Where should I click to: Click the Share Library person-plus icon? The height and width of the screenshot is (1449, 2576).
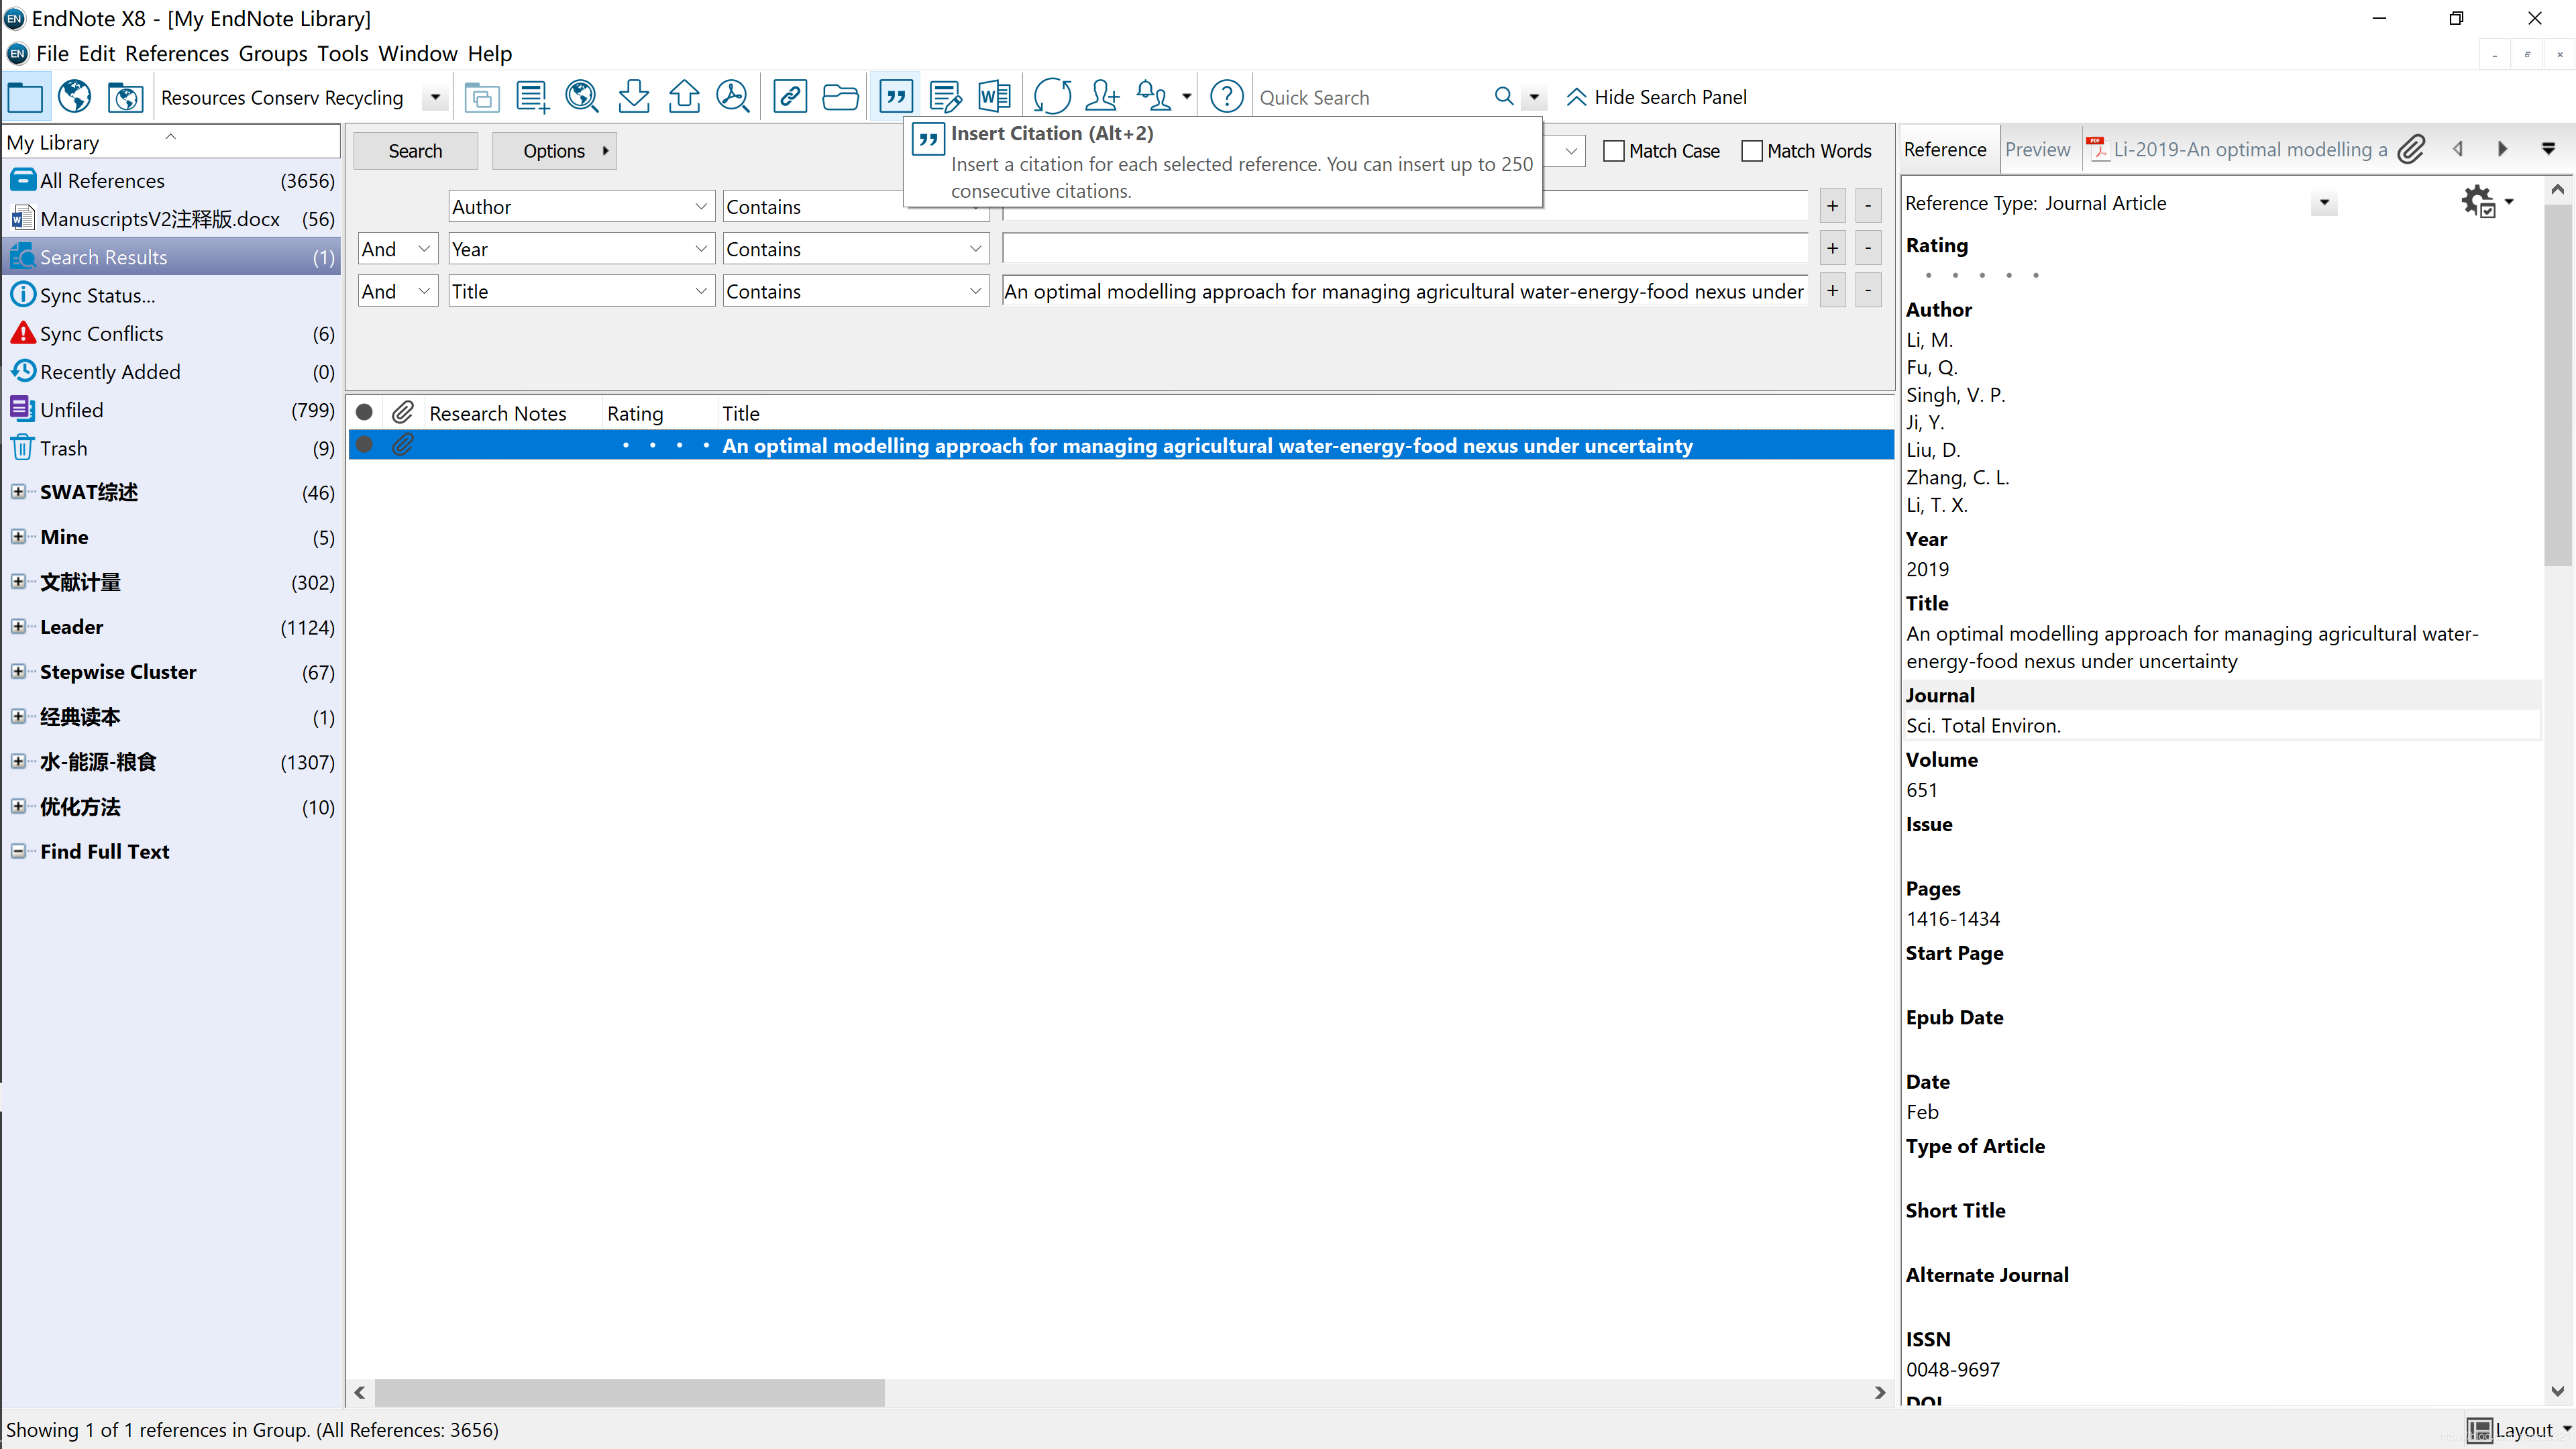pyautogui.click(x=1102, y=97)
